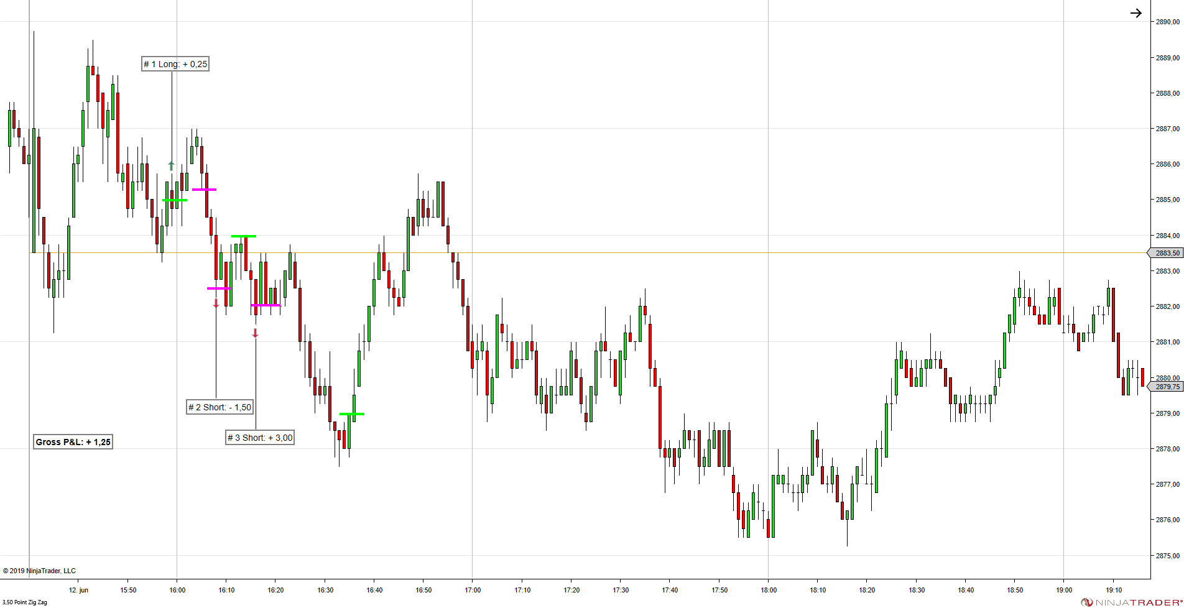
Task: Click the 18:50 time axis label
Action: coord(1015,590)
